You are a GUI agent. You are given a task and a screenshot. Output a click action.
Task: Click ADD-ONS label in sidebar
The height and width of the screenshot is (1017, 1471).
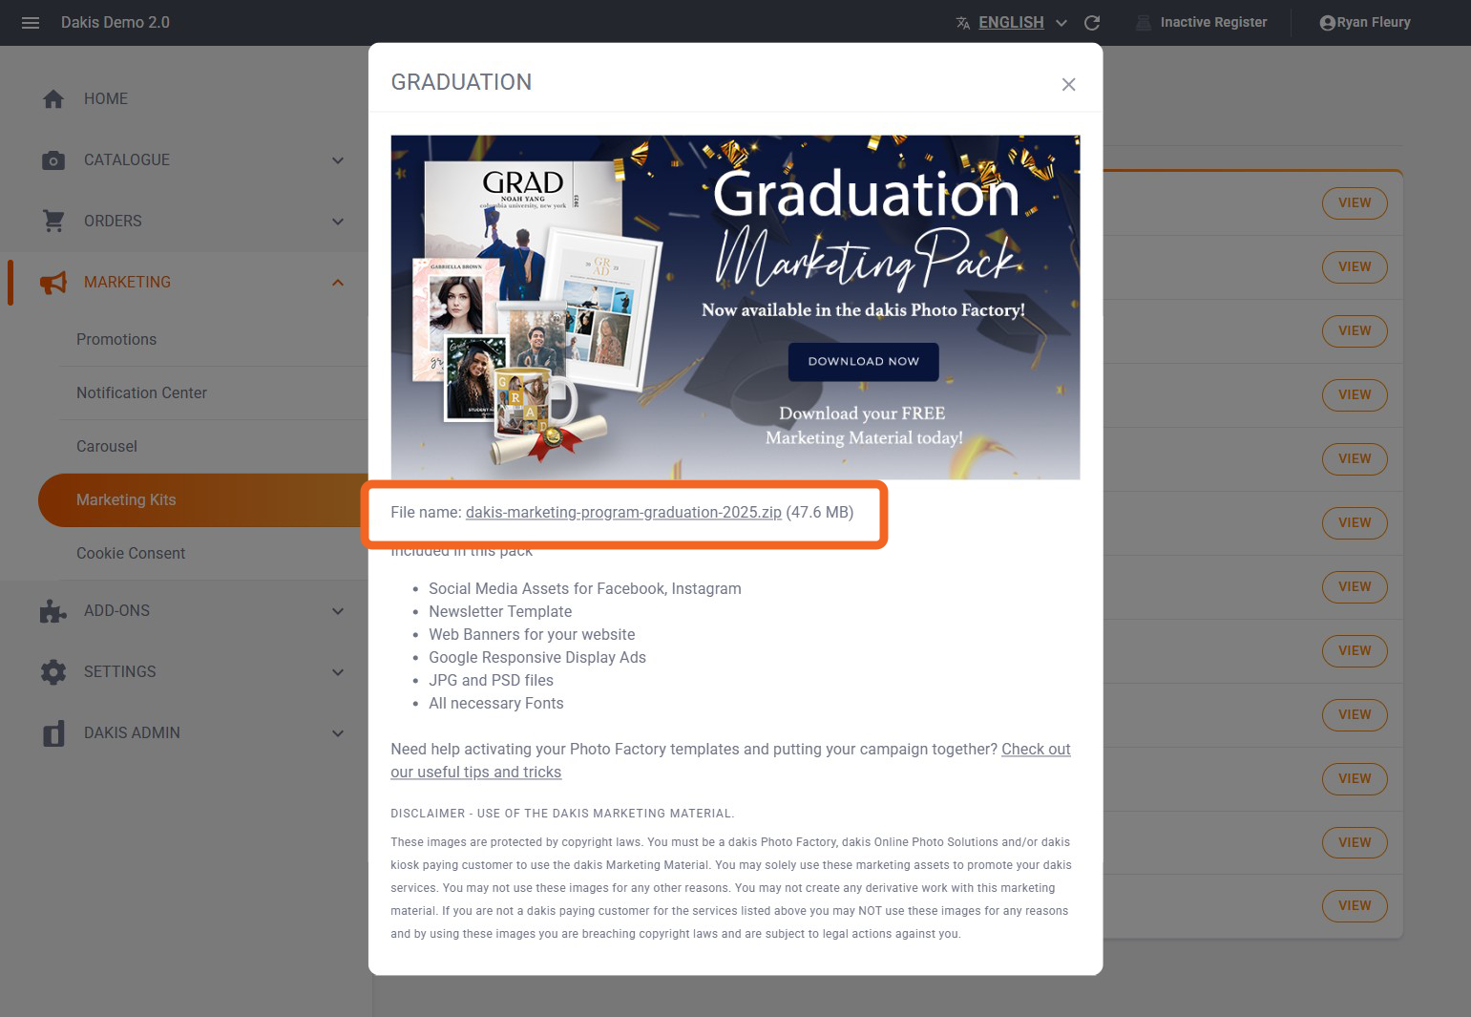click(x=116, y=610)
